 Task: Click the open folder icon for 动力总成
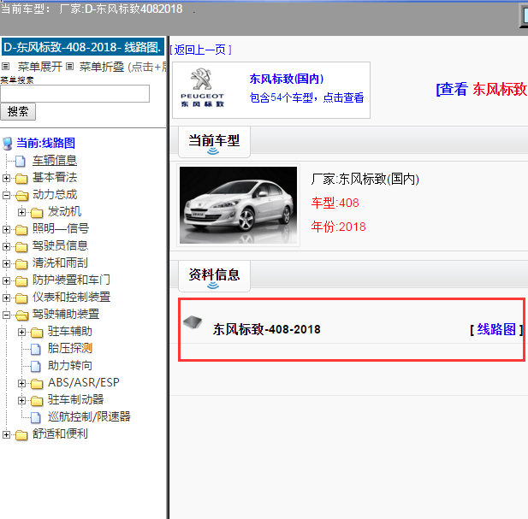click(22, 196)
